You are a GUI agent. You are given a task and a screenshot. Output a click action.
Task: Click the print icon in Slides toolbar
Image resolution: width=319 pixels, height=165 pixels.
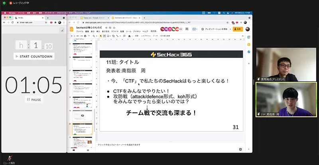(85, 36)
